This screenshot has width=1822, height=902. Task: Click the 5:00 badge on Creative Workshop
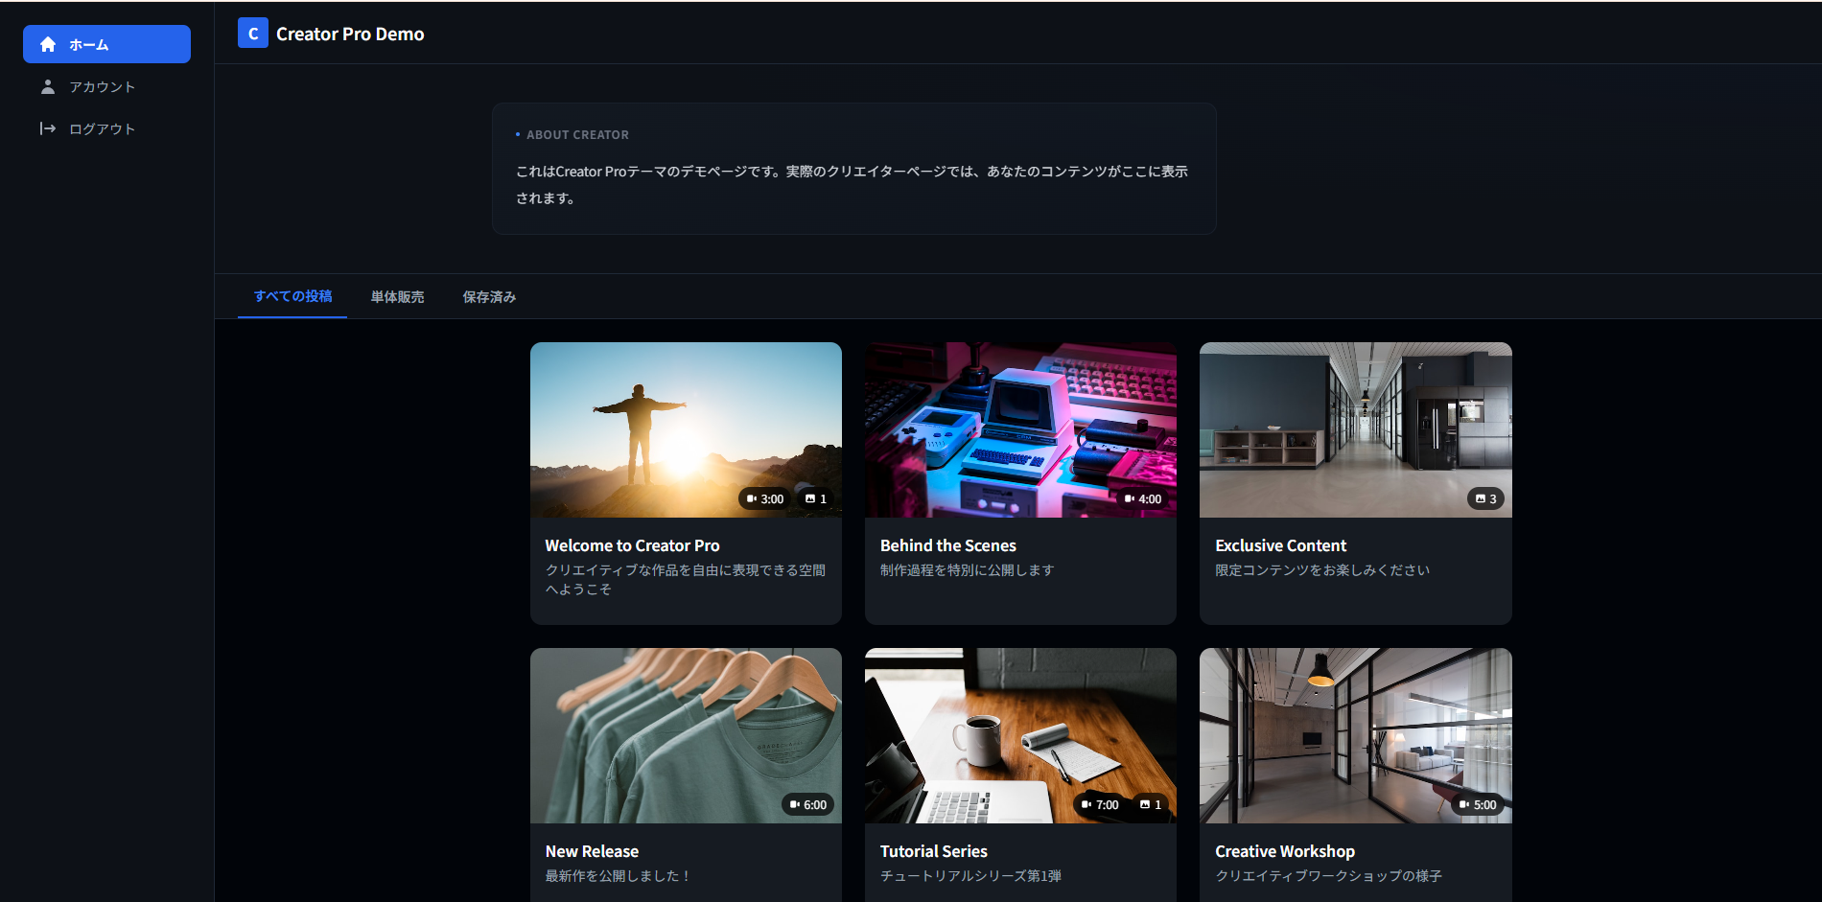1476,804
